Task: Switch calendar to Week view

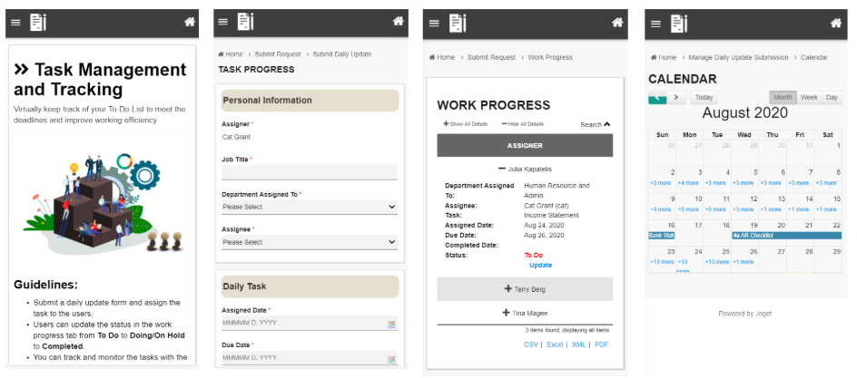Action: (x=809, y=98)
